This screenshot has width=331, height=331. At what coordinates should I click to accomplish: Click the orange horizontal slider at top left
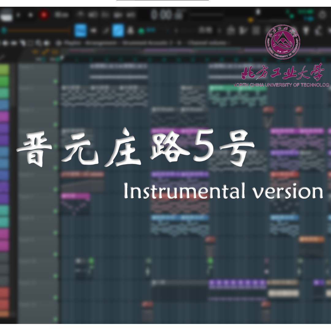[x=39, y=31]
